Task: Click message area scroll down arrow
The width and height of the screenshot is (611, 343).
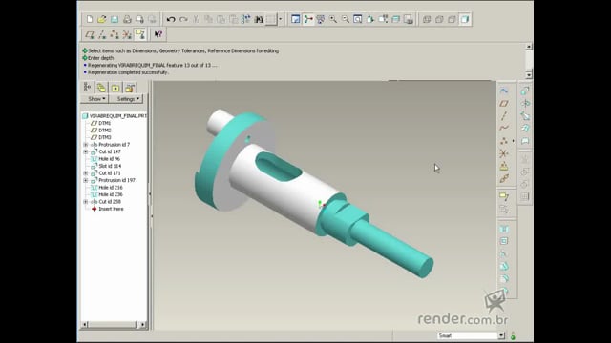Action: tap(529, 74)
